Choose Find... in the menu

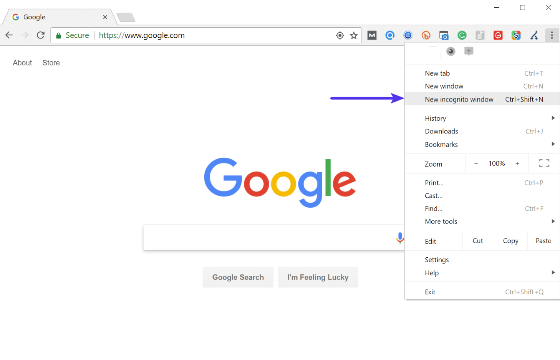point(482,208)
